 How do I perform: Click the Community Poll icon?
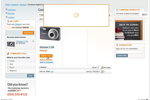(8, 53)
